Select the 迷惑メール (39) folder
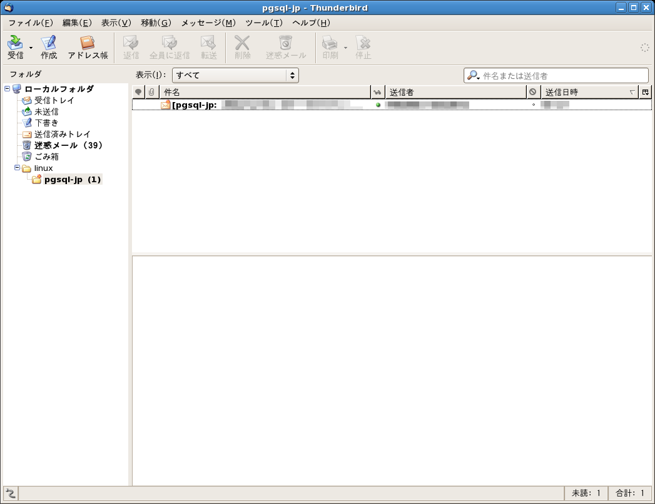This screenshot has height=504, width=655. [x=68, y=145]
